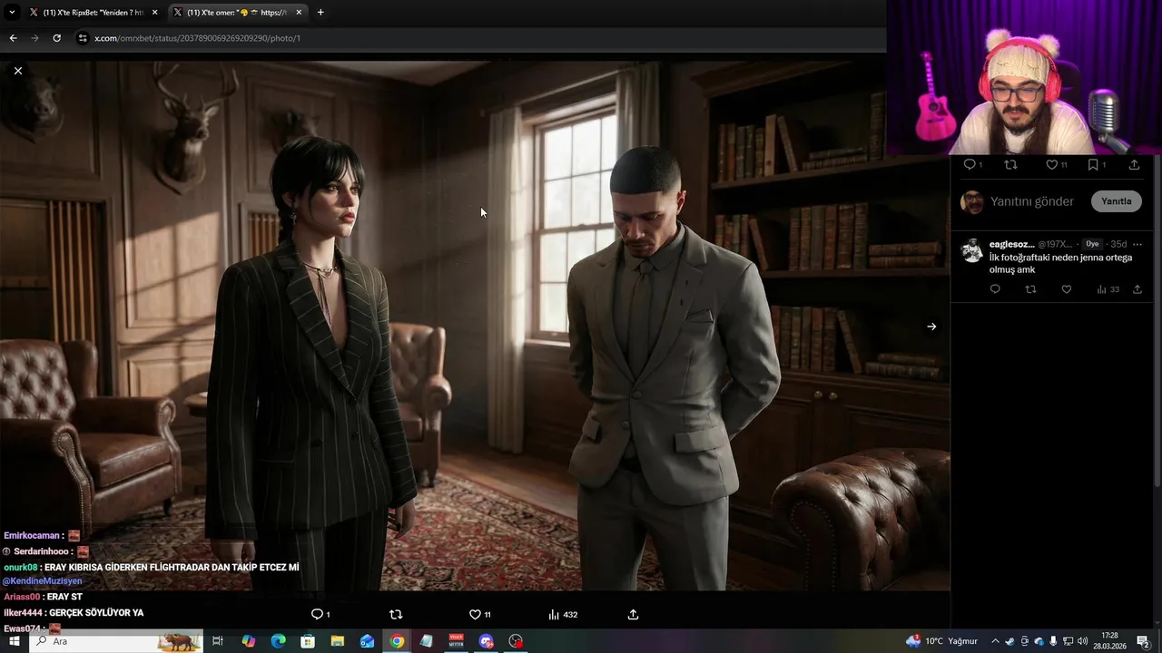Open the 35d timestamp link
This screenshot has height=653, width=1162.
1118,244
